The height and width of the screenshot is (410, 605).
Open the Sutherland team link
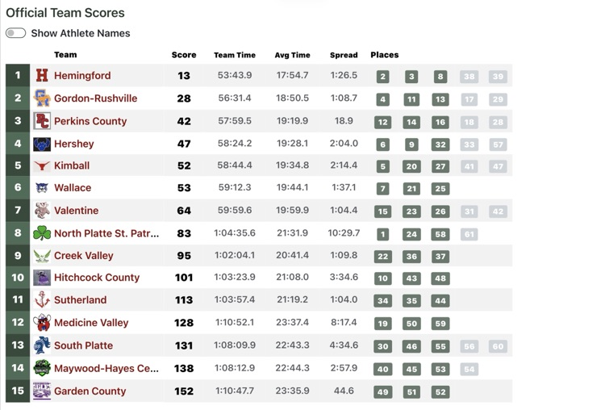[x=80, y=300]
